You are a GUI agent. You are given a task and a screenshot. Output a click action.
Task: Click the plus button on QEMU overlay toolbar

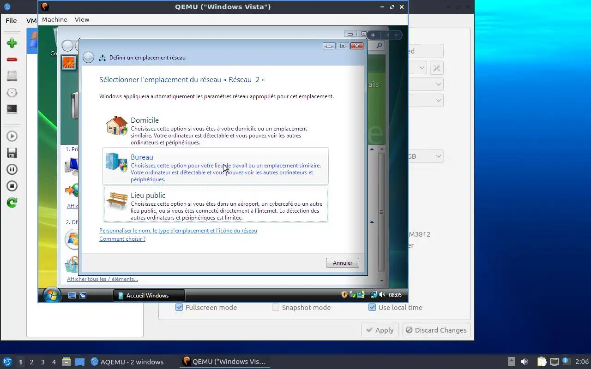pos(373,35)
